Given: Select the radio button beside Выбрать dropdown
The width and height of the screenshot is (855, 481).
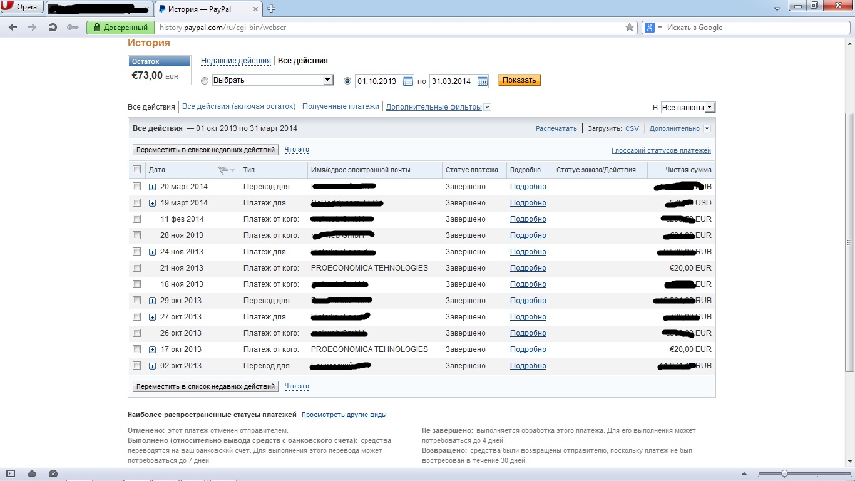Looking at the screenshot, I should pos(205,81).
